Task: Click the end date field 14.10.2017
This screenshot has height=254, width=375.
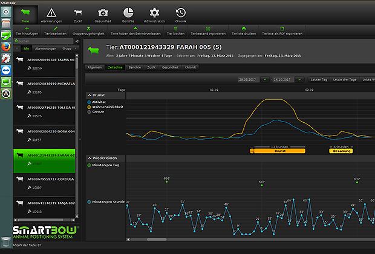Action: click(x=283, y=80)
